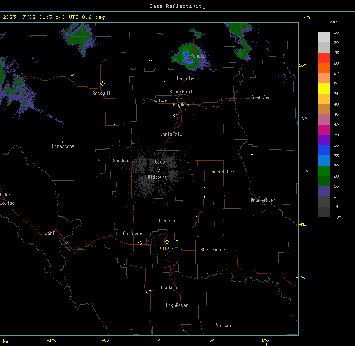Click the -50 vertical axis tick label
The width and height of the screenshot is (355, 346).
tap(302, 224)
